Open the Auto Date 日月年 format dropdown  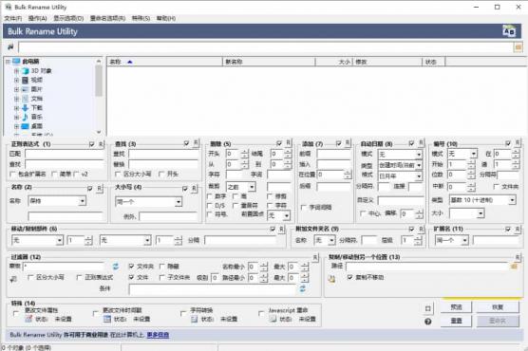419,176
